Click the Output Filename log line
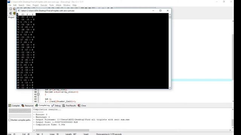Viewport: 241px width, 135px height. pyautogui.click(x=81, y=120)
